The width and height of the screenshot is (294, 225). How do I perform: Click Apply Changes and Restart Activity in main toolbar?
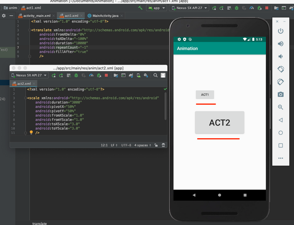[222, 8]
